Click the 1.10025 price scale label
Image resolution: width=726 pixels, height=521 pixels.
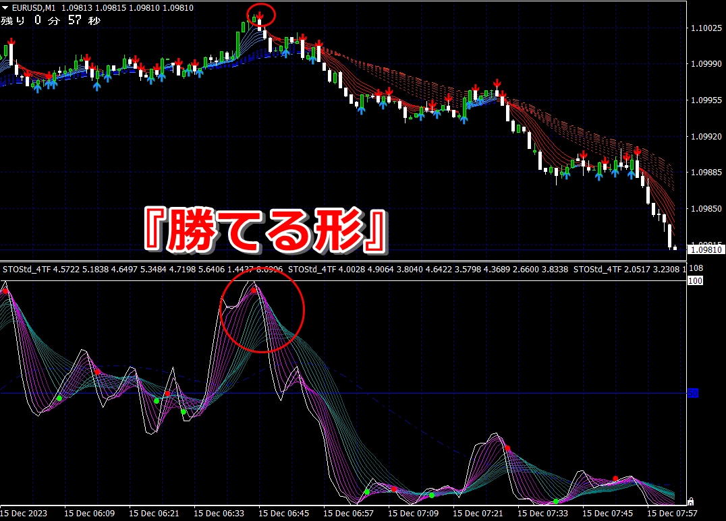click(x=706, y=28)
